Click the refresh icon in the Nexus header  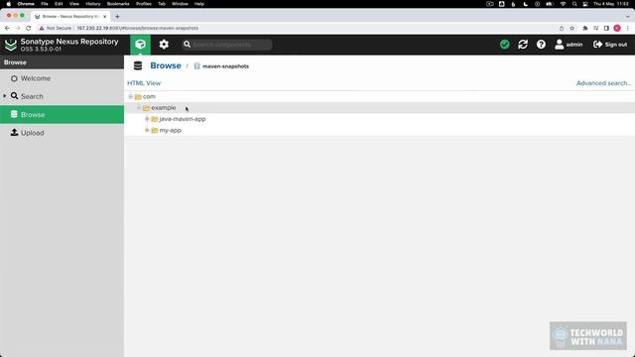tap(523, 45)
